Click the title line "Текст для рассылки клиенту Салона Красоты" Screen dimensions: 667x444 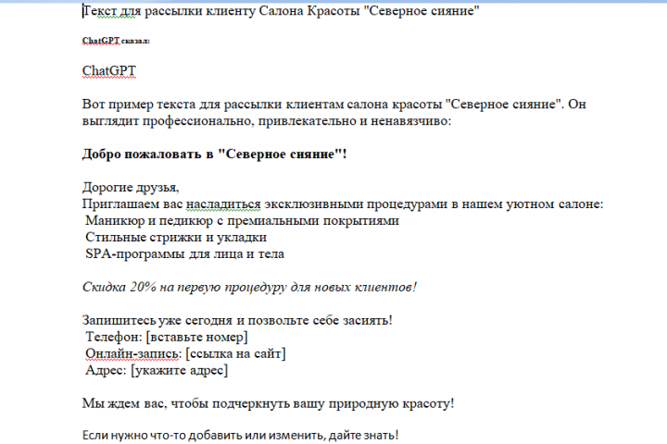(x=281, y=10)
